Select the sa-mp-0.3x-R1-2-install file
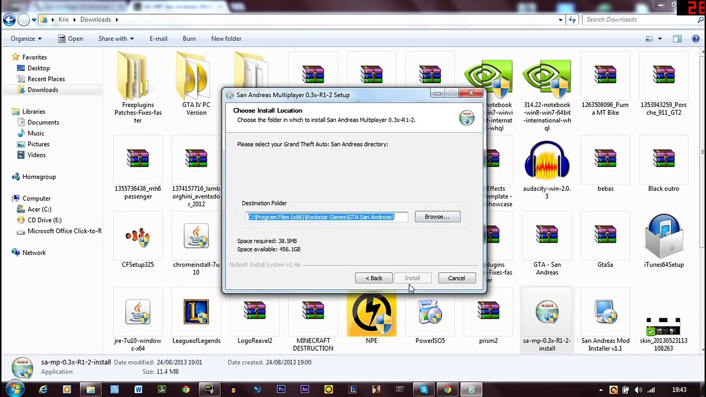The height and width of the screenshot is (397, 706). pyautogui.click(x=547, y=320)
